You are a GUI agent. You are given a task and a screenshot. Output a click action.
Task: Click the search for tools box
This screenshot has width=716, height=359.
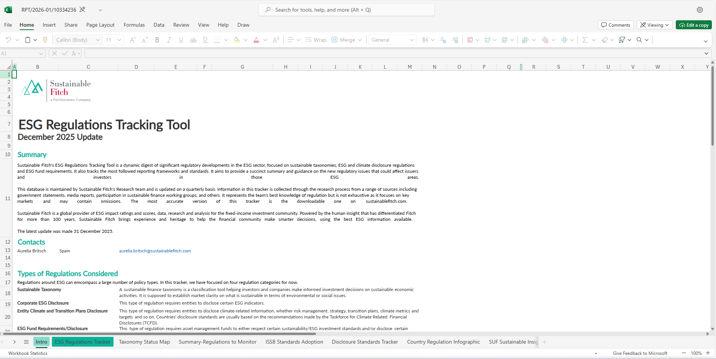(346, 10)
